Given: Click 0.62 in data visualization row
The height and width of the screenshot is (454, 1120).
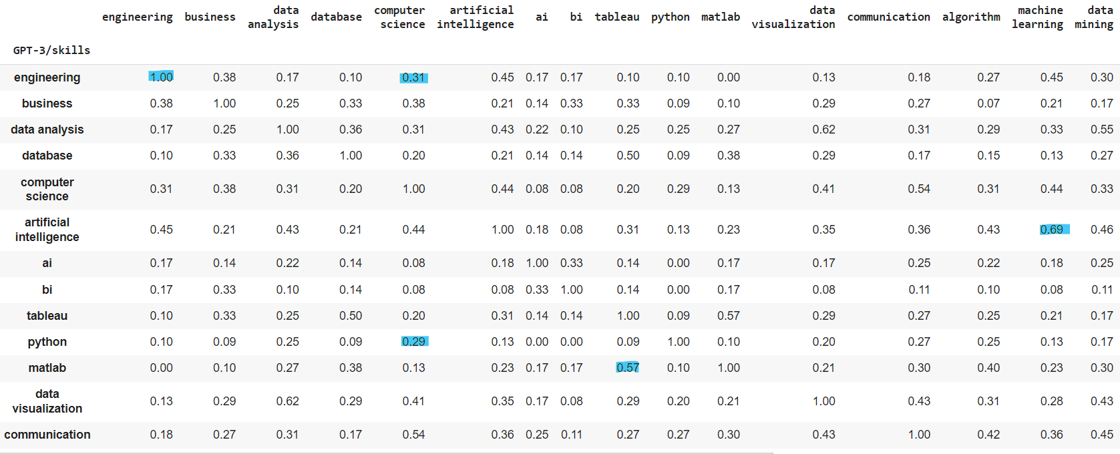Looking at the screenshot, I should click(287, 401).
